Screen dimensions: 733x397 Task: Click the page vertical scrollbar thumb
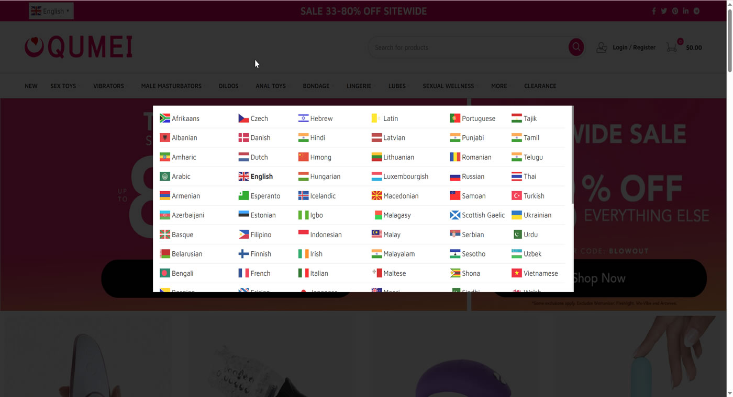pyautogui.click(x=729, y=41)
